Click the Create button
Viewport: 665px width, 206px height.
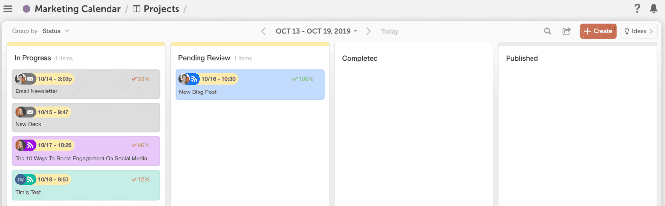click(x=598, y=31)
